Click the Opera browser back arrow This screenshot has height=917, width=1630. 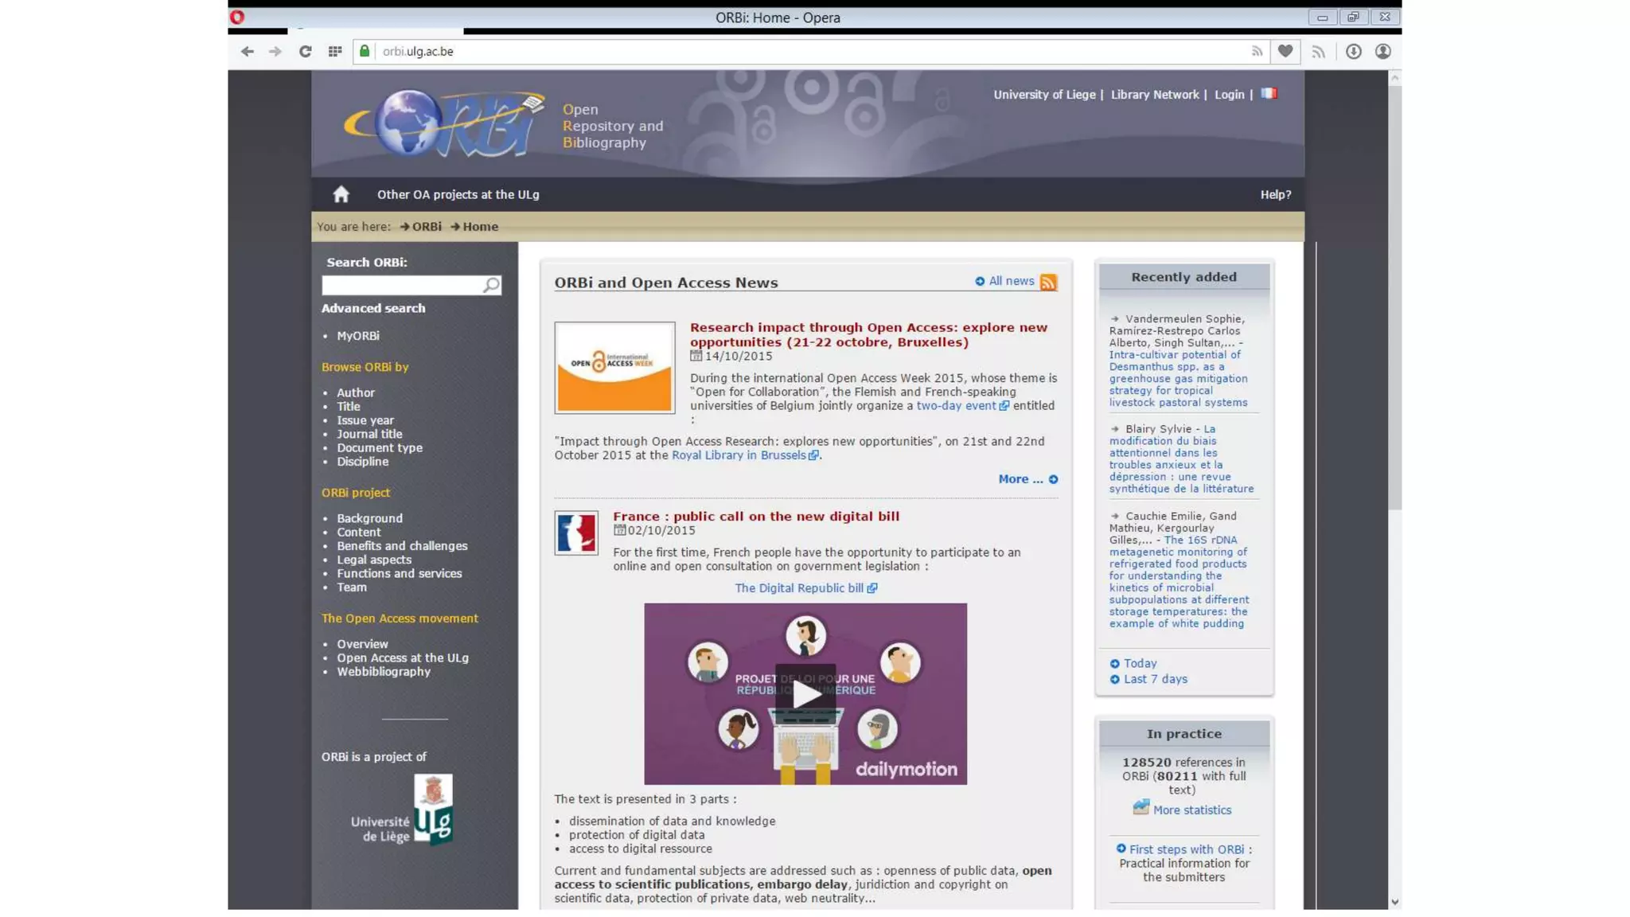pyautogui.click(x=247, y=51)
